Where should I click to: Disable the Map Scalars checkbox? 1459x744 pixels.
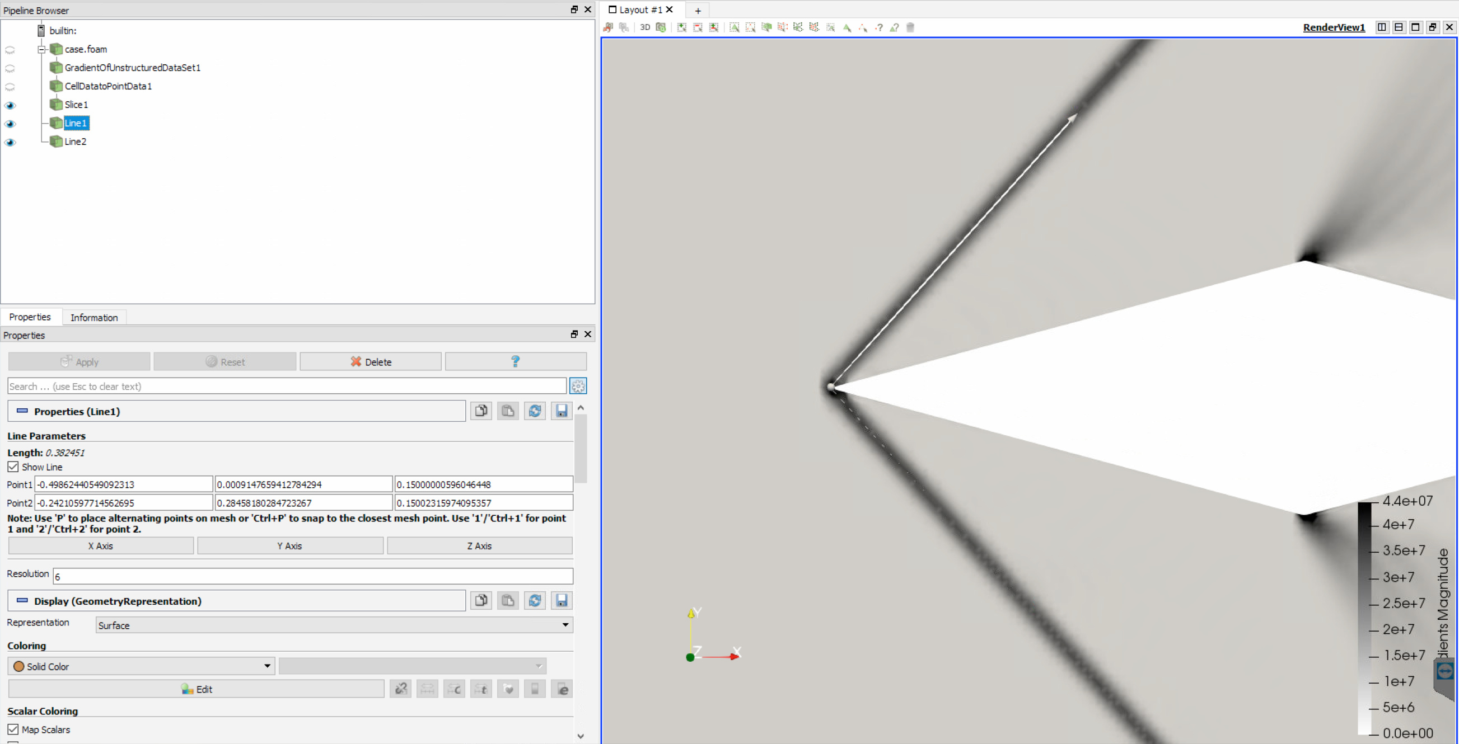pos(13,729)
